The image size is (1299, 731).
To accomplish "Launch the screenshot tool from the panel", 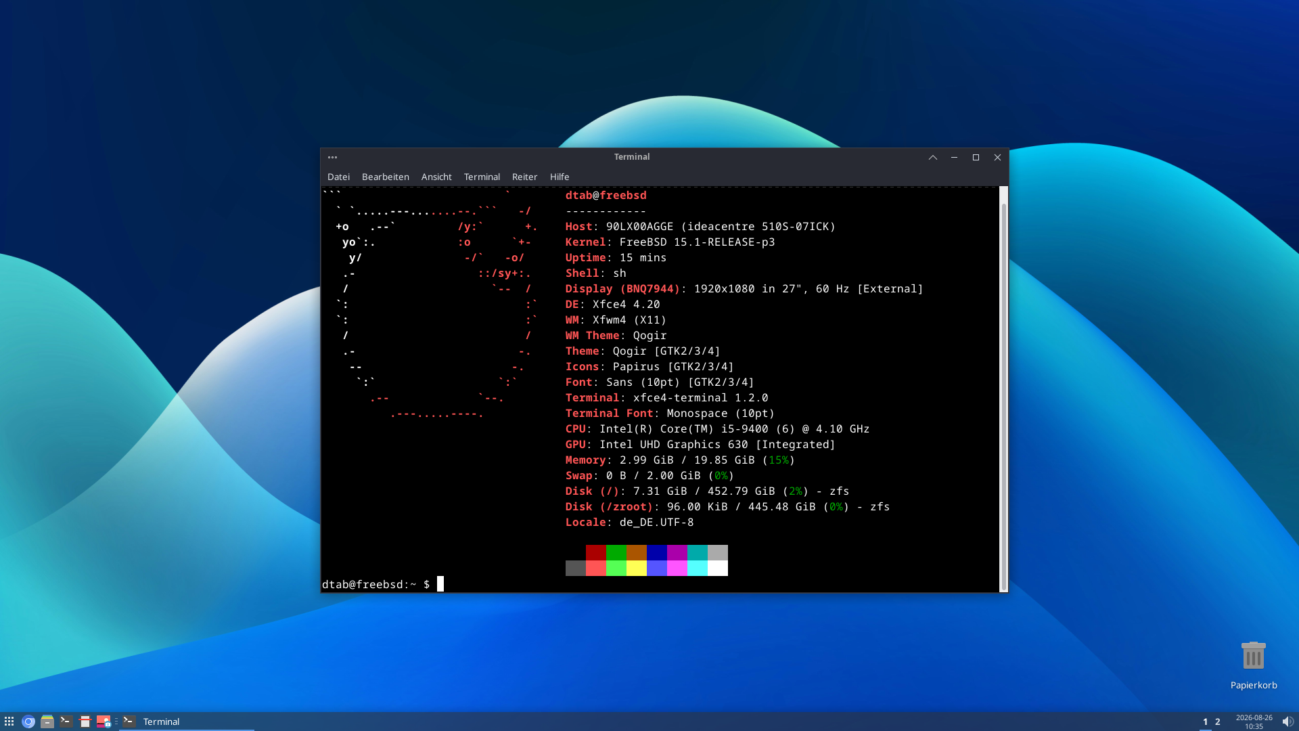I will [104, 722].
